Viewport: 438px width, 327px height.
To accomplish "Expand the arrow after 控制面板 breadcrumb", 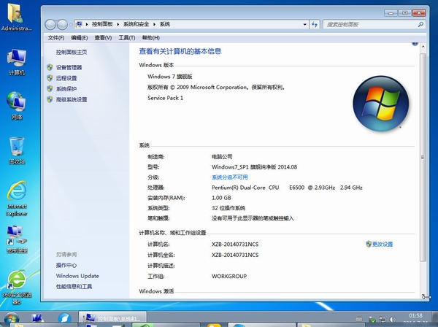I will [118, 24].
